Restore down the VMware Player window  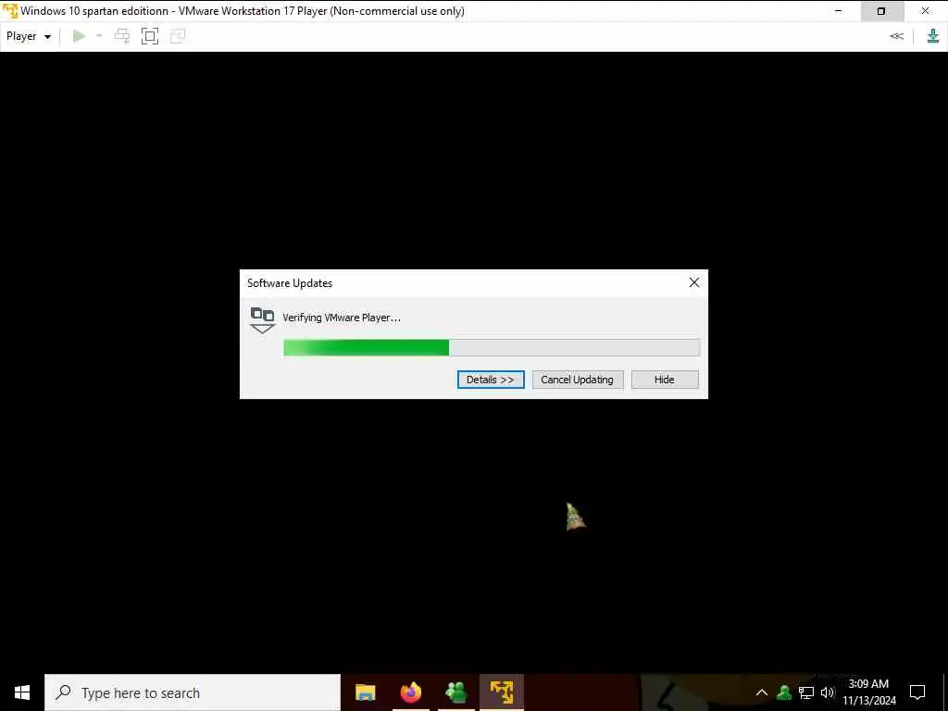(x=881, y=11)
